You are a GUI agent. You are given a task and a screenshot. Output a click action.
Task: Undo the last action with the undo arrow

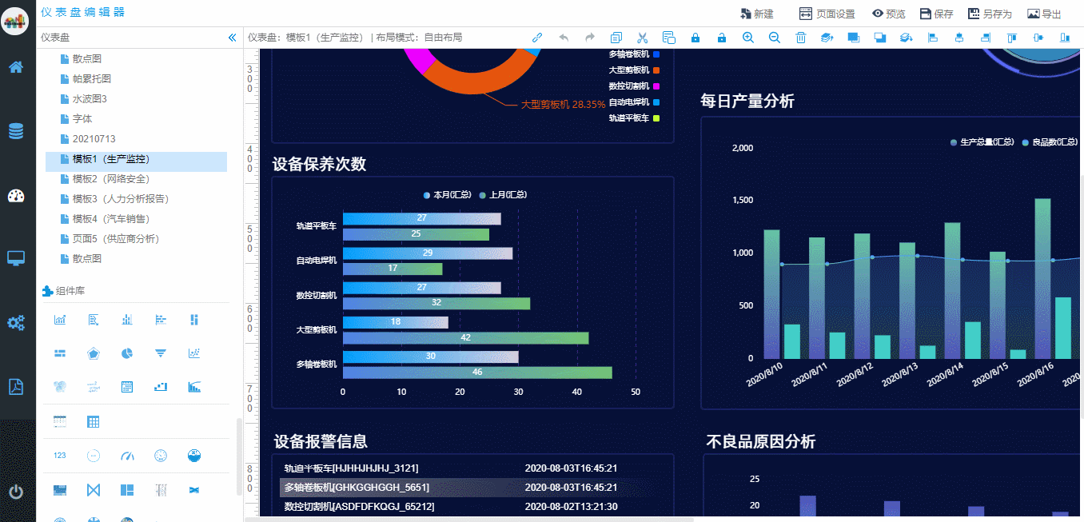[564, 38]
